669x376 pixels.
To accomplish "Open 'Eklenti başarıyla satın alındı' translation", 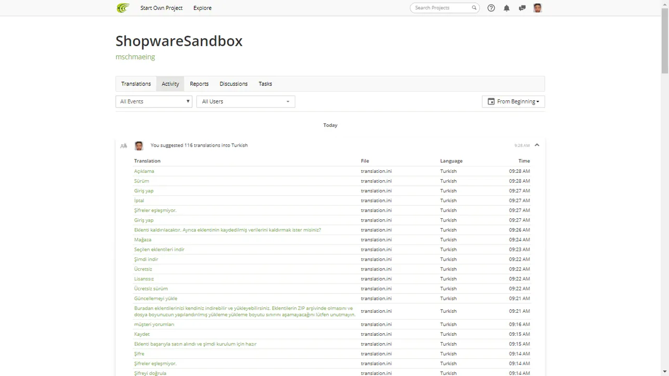I will pyautogui.click(x=195, y=344).
